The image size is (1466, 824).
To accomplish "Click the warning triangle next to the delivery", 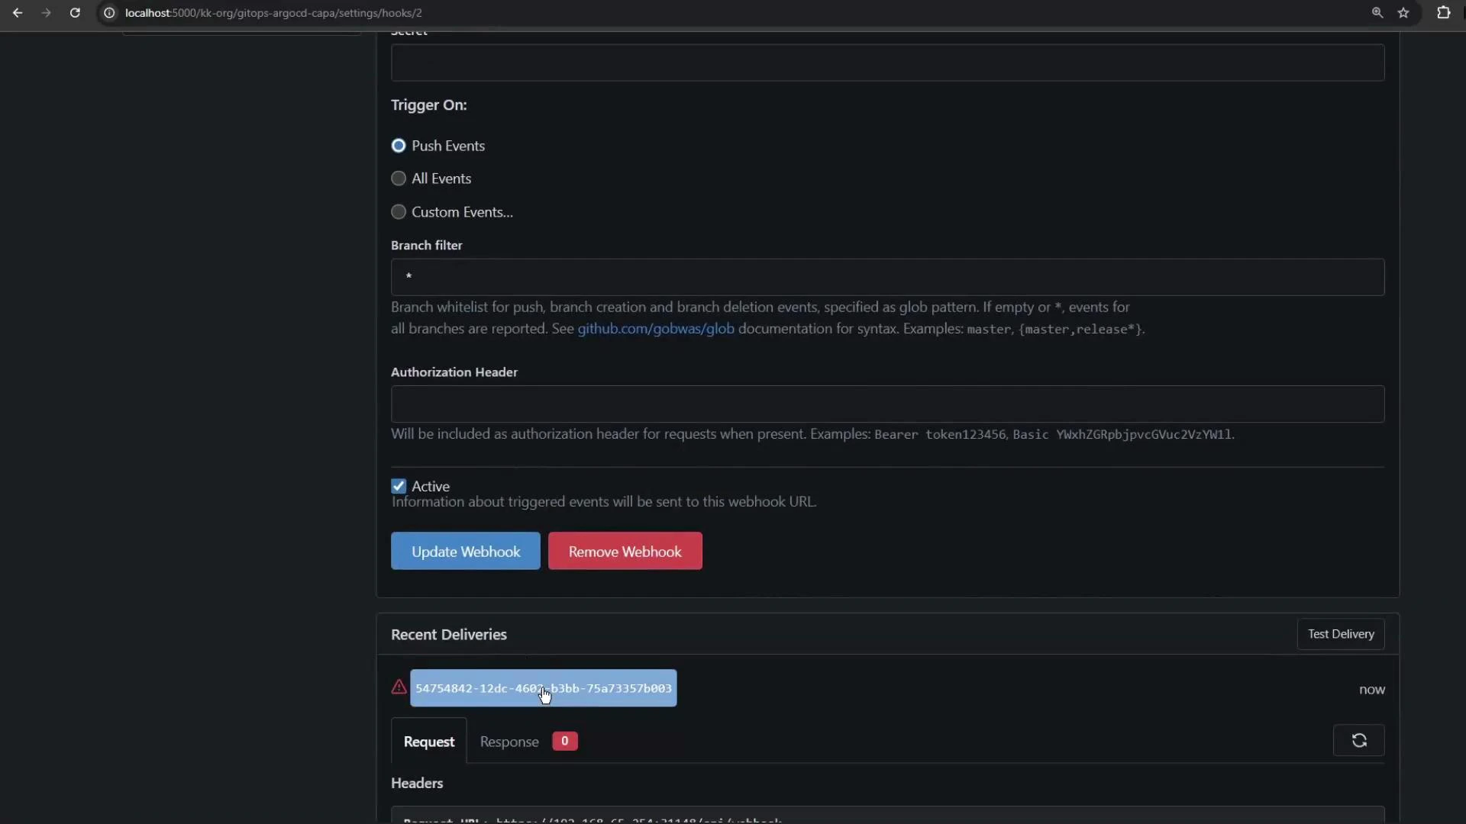I will 399,687.
